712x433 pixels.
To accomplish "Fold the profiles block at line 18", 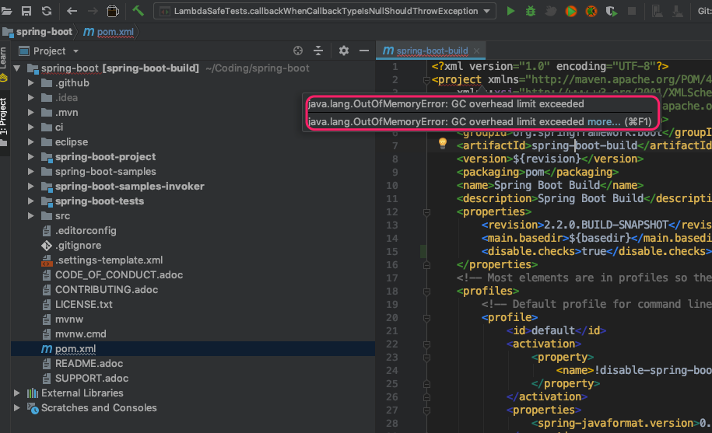I will click(426, 292).
